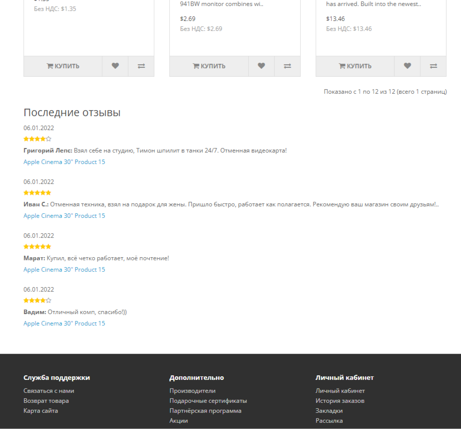Open История заказов link
This screenshot has height=429, width=461.
pos(340,401)
